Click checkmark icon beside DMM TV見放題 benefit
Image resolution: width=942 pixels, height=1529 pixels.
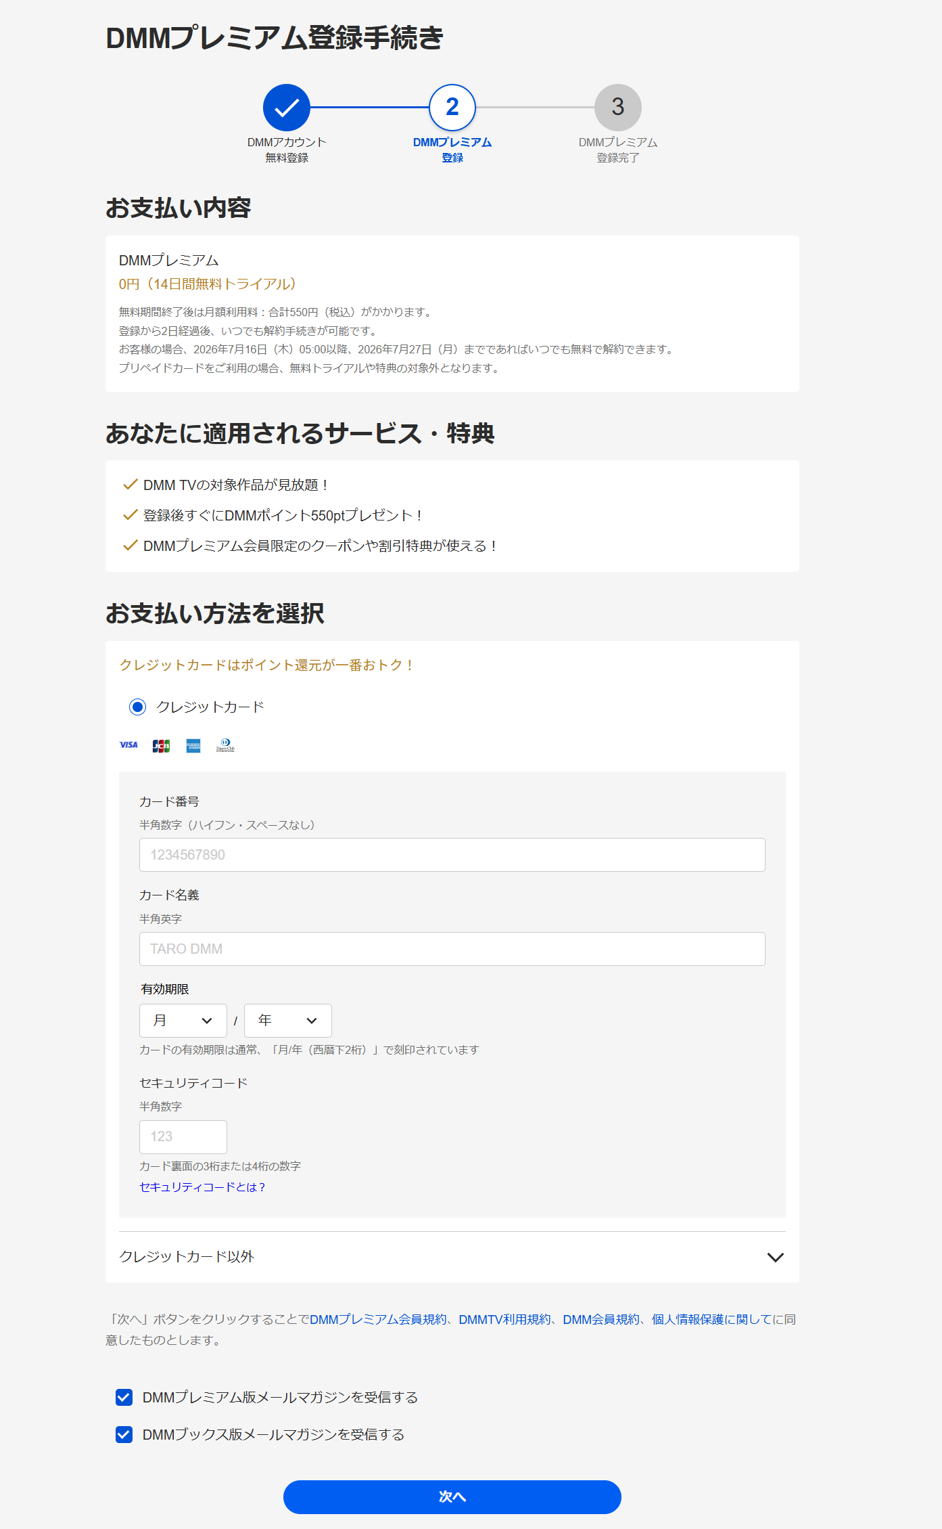(131, 485)
